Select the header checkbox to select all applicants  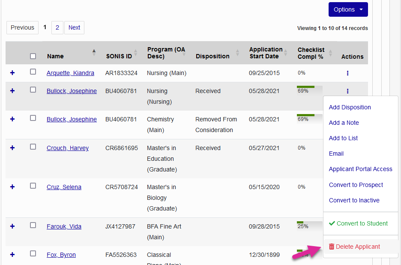[x=33, y=56]
